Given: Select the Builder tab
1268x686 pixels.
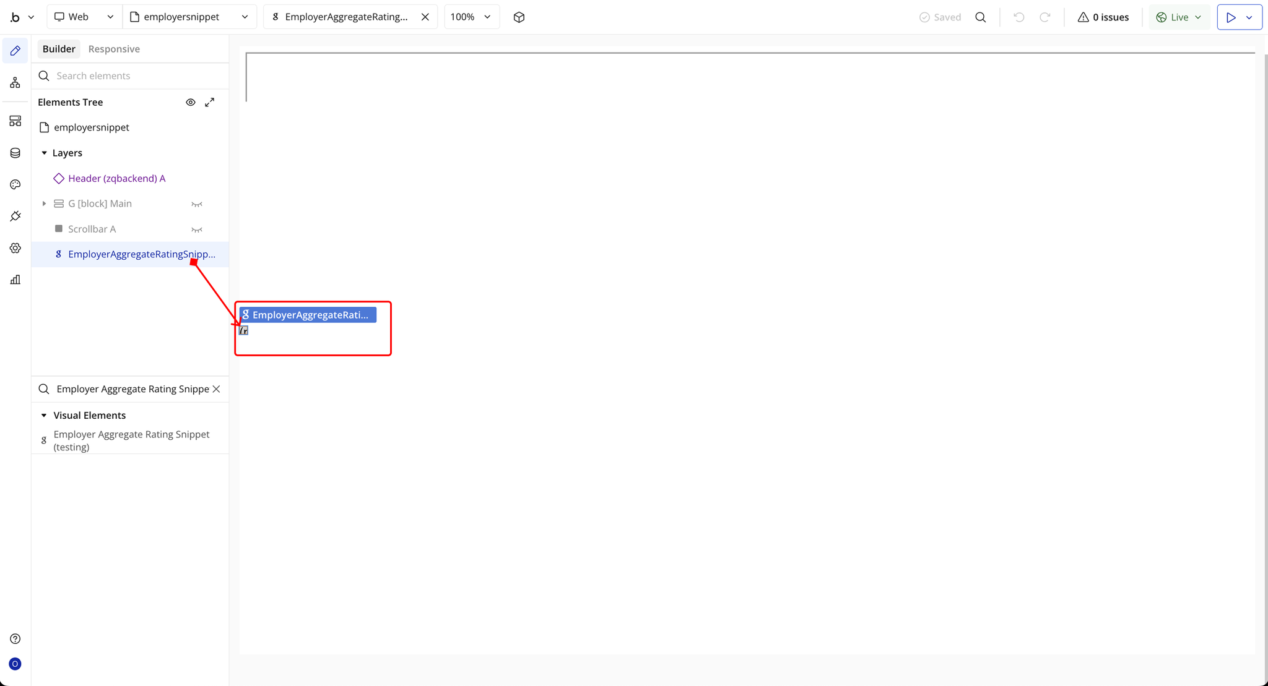Looking at the screenshot, I should [x=59, y=49].
